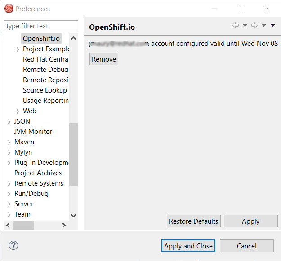This screenshot has height=261, width=281.
Task: Select the OpenShift.io preference page
Action: pos(41,39)
